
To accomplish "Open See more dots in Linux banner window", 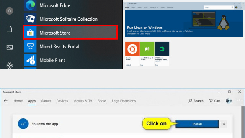I will (x=241, y=7).
